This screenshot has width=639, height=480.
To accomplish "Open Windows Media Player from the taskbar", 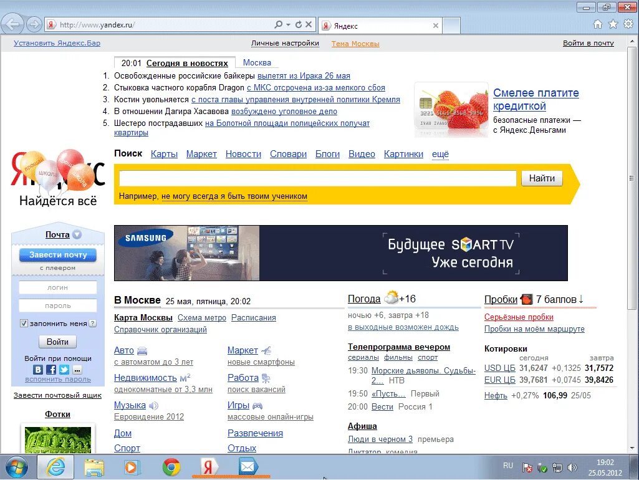I will [132, 467].
